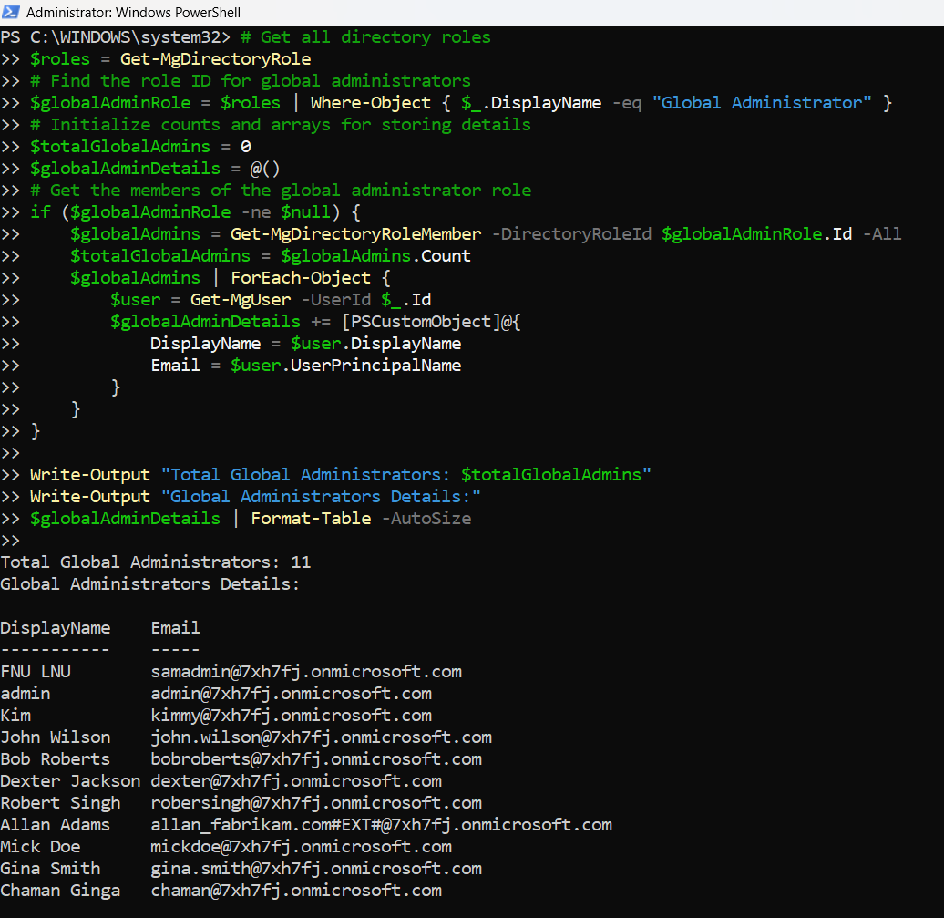The height and width of the screenshot is (918, 944).
Task: Click the Get-MgUser cmdlet text
Action: tap(241, 300)
